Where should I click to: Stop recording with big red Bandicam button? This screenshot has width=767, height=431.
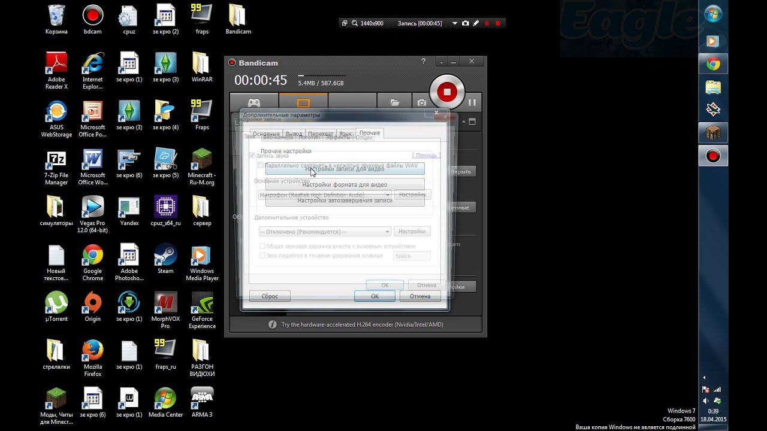point(446,92)
